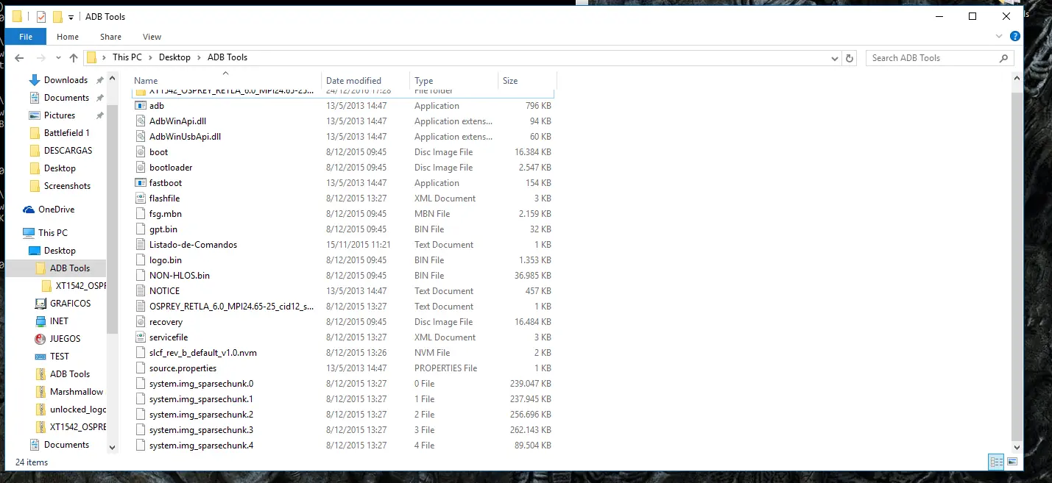This screenshot has height=483, width=1052.
Task: Click the Downloads arrow icon in sidebar
Action: coord(34,80)
